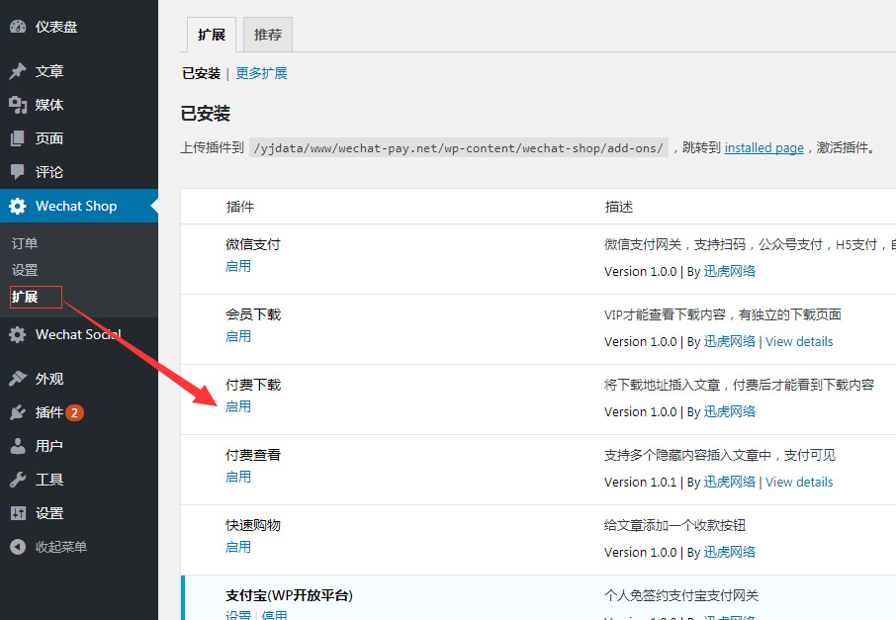896x620 pixels.
Task: View details of 会员下载 add-on
Action: (799, 342)
